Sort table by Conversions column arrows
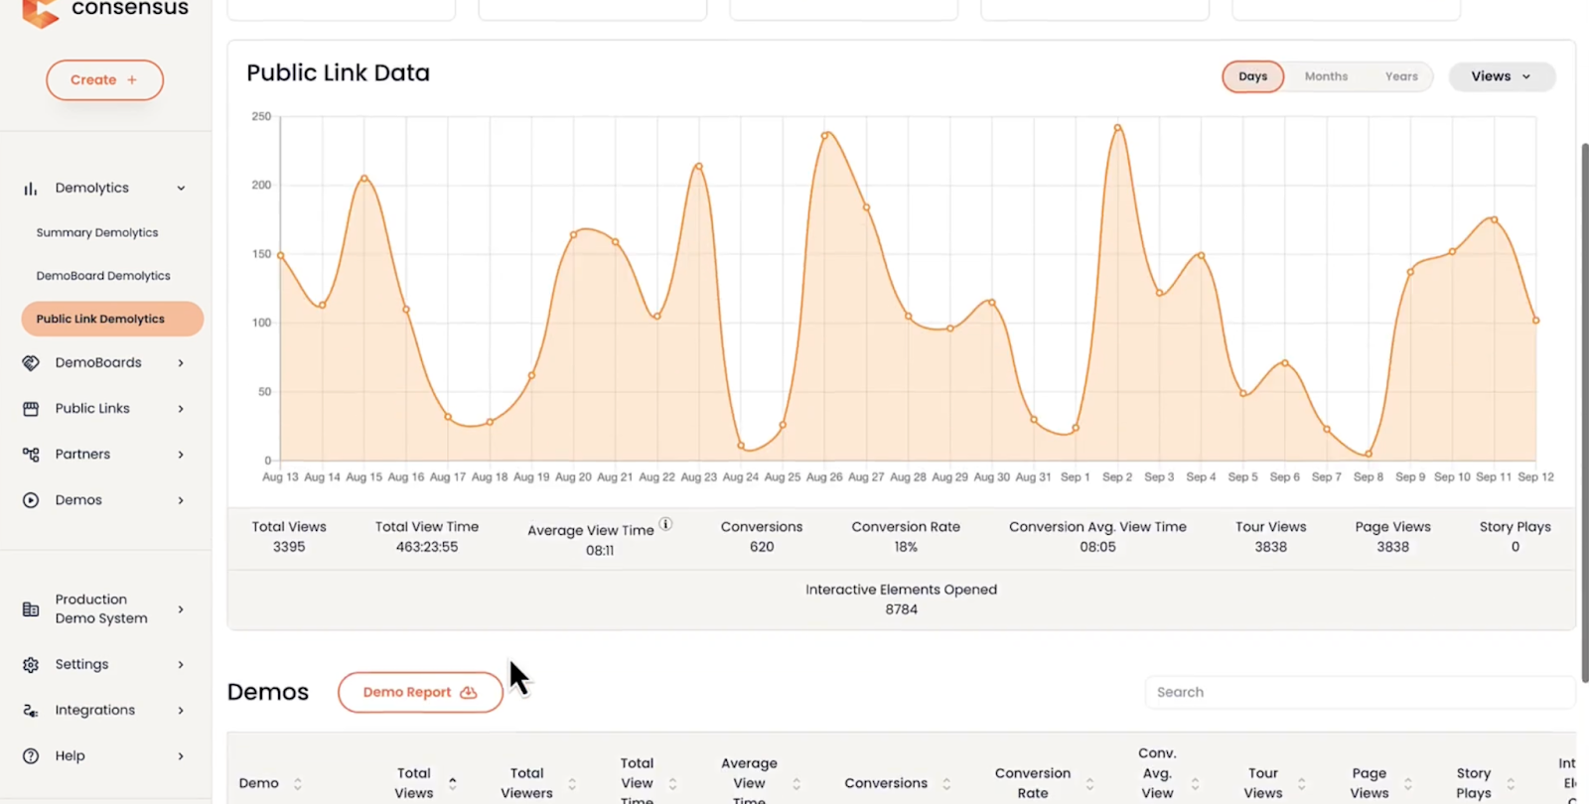 tap(946, 784)
